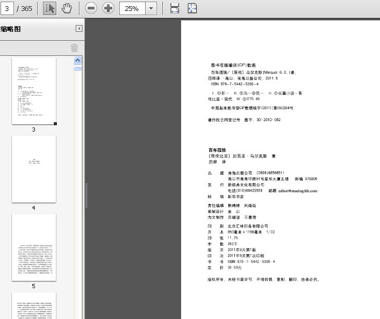Click the email editor@readinglife.com text
The height and width of the screenshot is (319, 380).
point(298,191)
